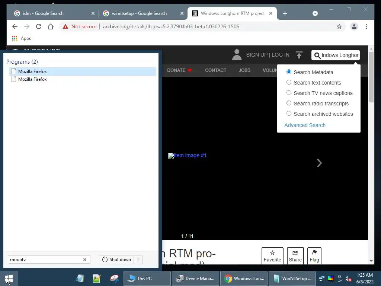Screen dimensions: 381x286
Task: Click the safely remove hardware tray icon
Action: tap(340, 279)
